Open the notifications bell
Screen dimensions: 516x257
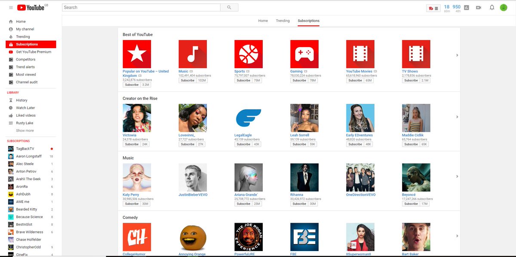coord(491,8)
